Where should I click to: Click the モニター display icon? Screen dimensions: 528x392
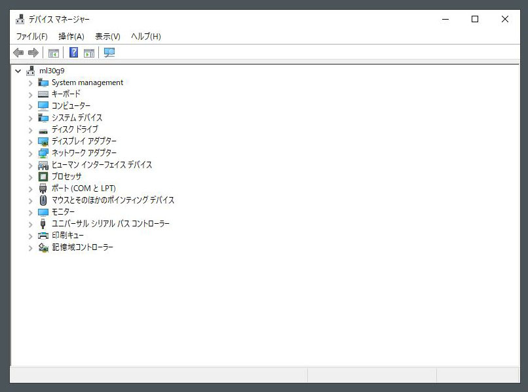point(43,212)
